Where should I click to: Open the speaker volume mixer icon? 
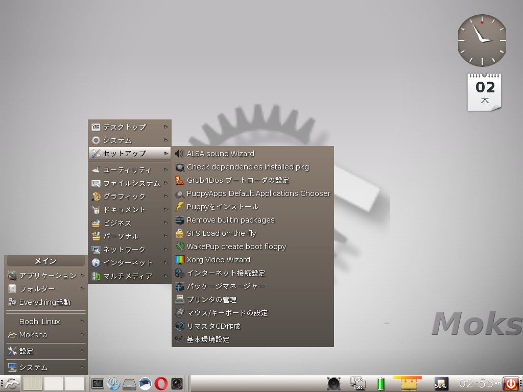click(x=334, y=383)
